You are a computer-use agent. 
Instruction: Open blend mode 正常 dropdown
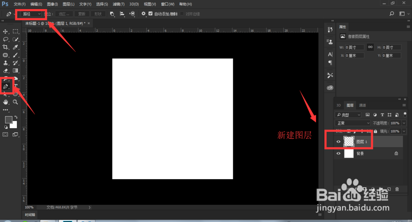tap(353, 123)
